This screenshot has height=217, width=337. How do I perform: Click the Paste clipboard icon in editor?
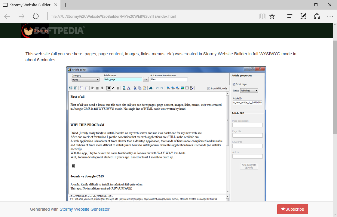[145, 88]
